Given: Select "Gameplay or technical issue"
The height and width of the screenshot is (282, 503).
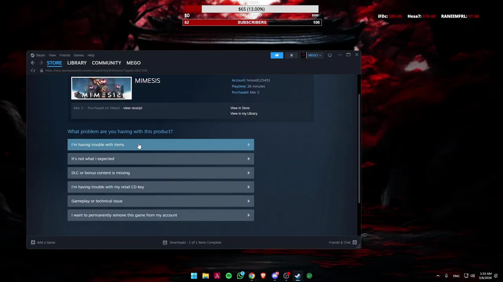Looking at the screenshot, I should [x=161, y=201].
